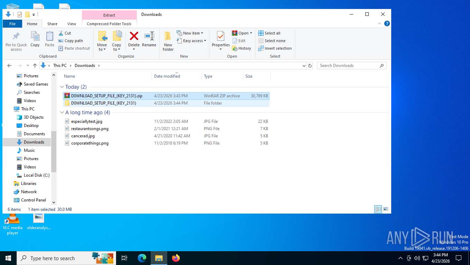The height and width of the screenshot is (265, 470).
Task: Switch to the Share ribbon tab
Action: pyautogui.click(x=53, y=24)
